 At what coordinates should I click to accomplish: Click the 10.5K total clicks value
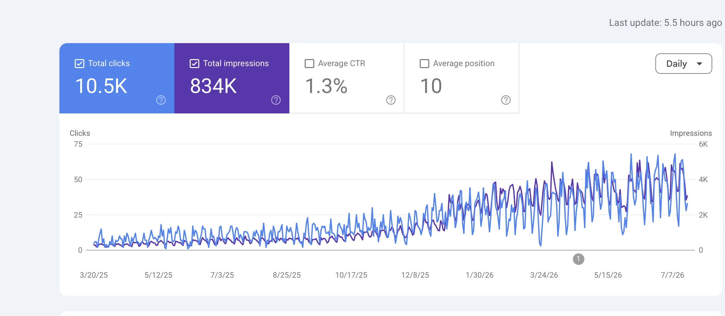tap(101, 86)
